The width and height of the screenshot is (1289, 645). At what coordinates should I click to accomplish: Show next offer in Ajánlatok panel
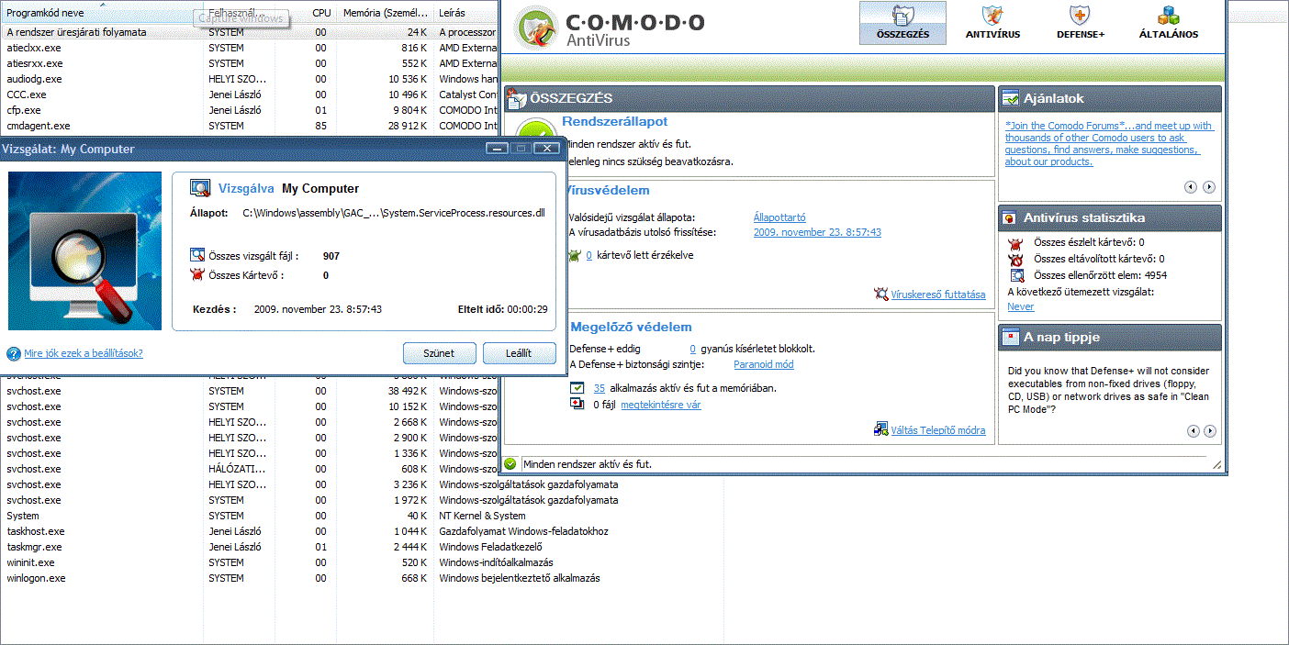tap(1209, 187)
